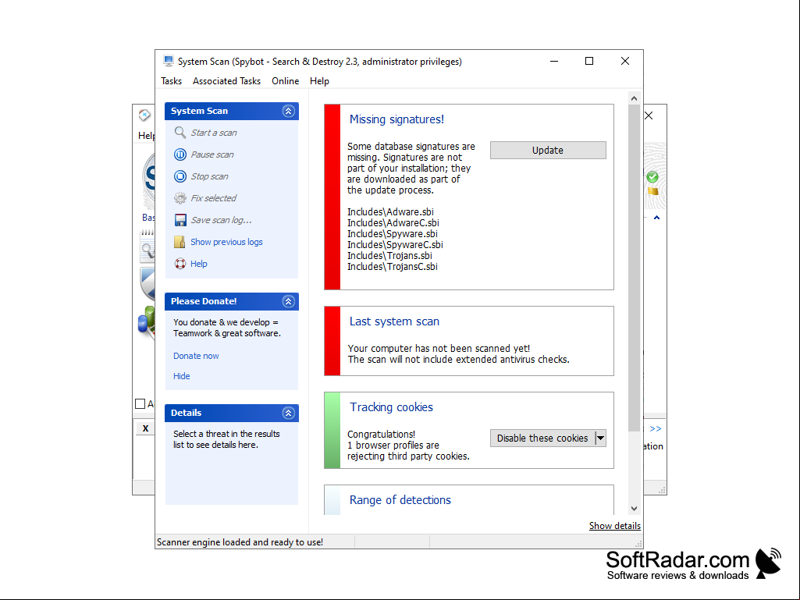The height and width of the screenshot is (600, 800).
Task: Click the Pause scan icon
Action: (x=180, y=154)
